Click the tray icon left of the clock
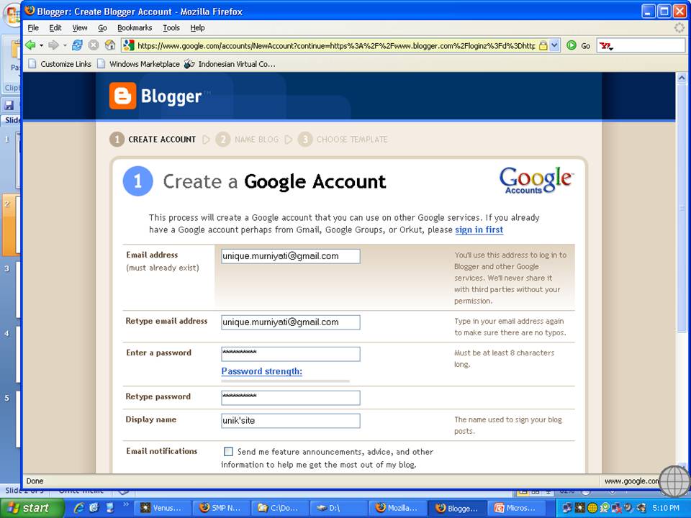Image resolution: width=691 pixels, height=518 pixels. tap(641, 508)
